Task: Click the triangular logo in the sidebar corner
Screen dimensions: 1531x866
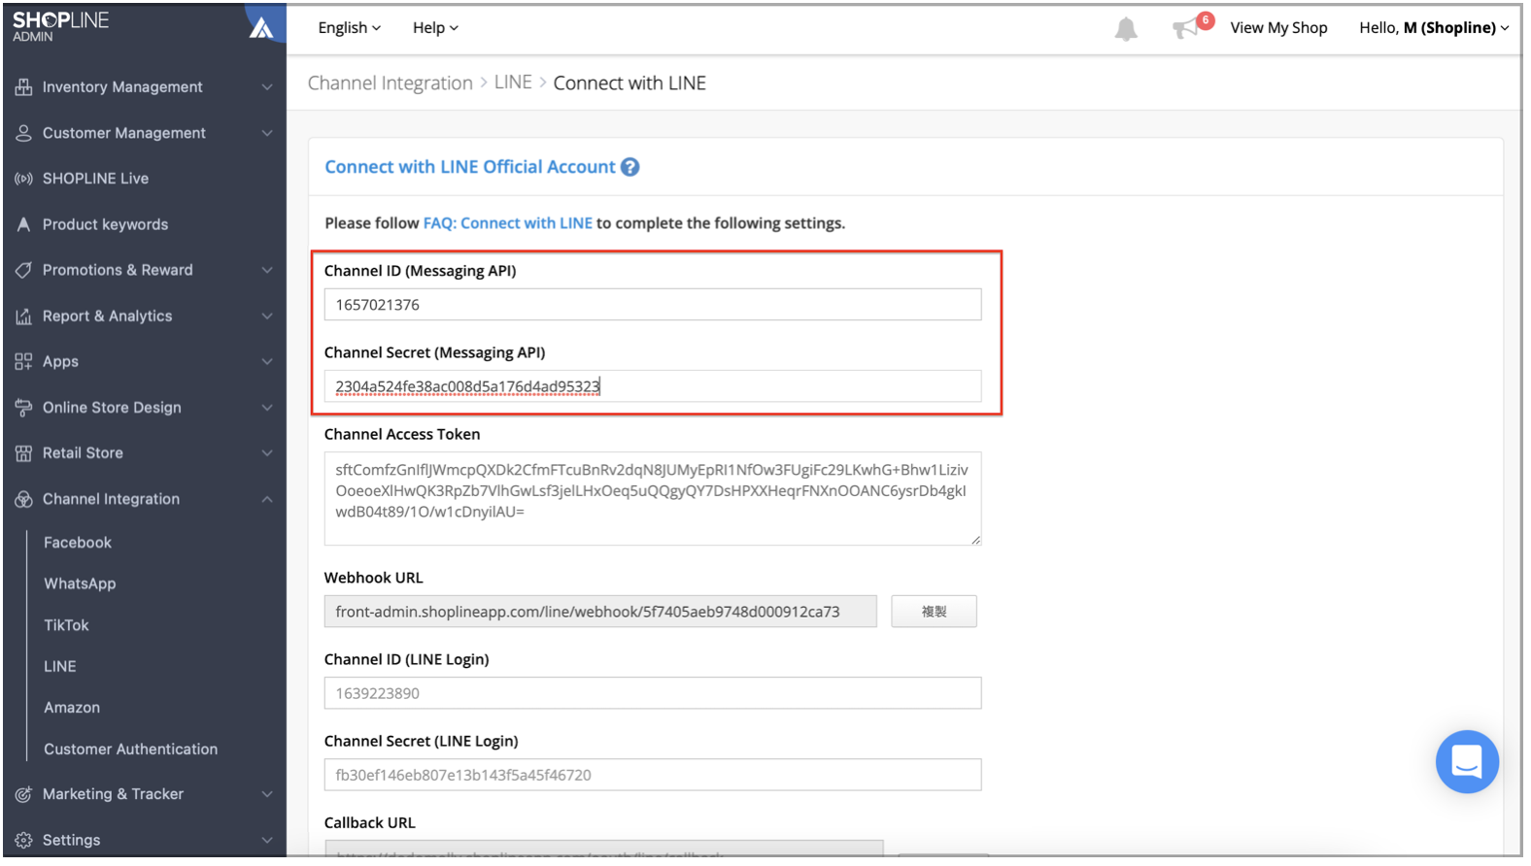Action: [x=261, y=26]
